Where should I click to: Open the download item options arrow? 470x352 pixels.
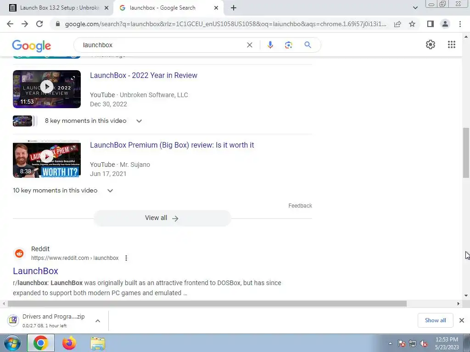pos(98,321)
